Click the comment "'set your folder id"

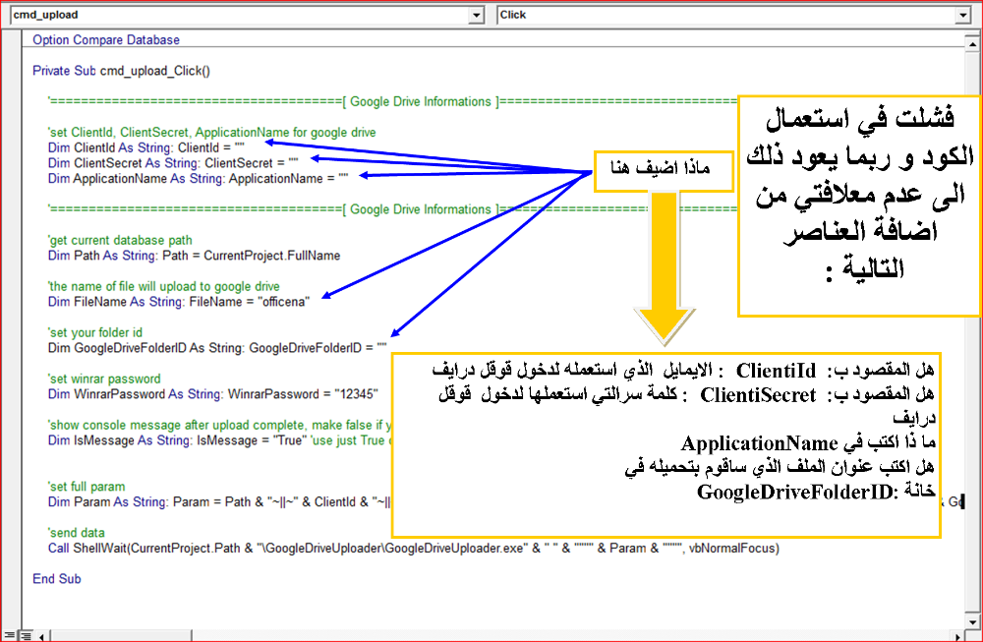tap(94, 332)
